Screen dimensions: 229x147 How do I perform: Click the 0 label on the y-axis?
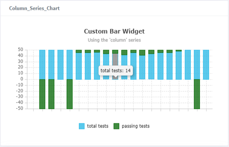22,79
